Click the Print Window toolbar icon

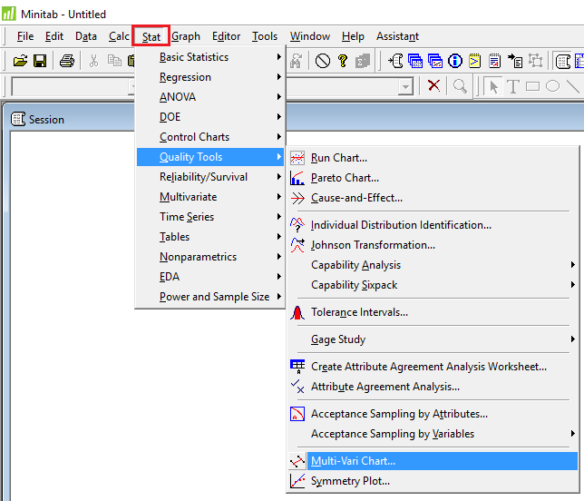pos(67,61)
